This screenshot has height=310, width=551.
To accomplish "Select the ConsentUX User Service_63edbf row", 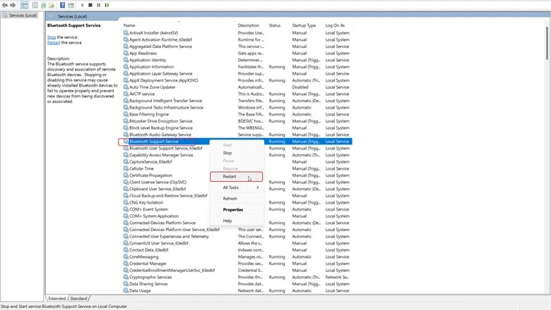I will pos(237,243).
